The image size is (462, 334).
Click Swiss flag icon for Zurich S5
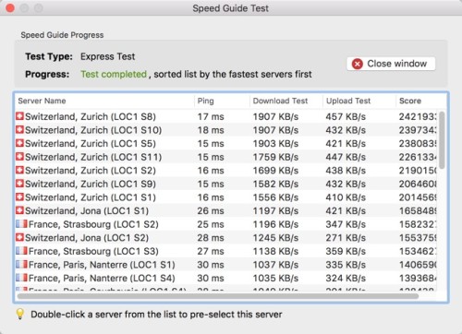19,143
